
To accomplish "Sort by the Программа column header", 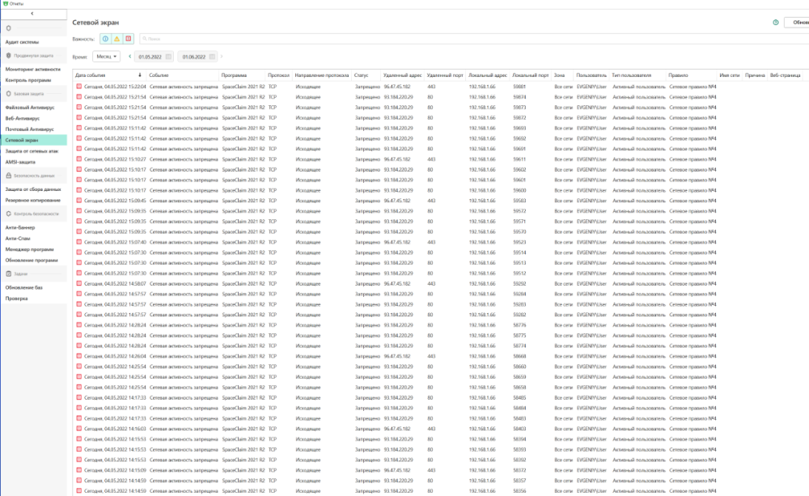I will coord(235,75).
